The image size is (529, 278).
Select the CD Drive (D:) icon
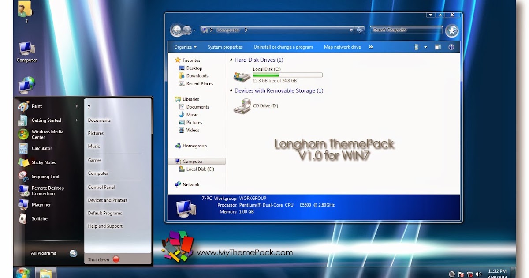pos(242,106)
